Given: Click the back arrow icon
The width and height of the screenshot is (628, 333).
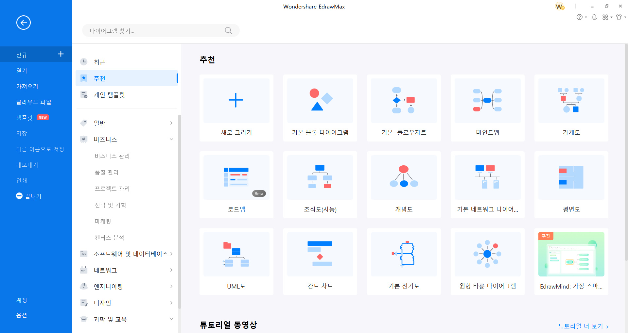Looking at the screenshot, I should point(23,23).
